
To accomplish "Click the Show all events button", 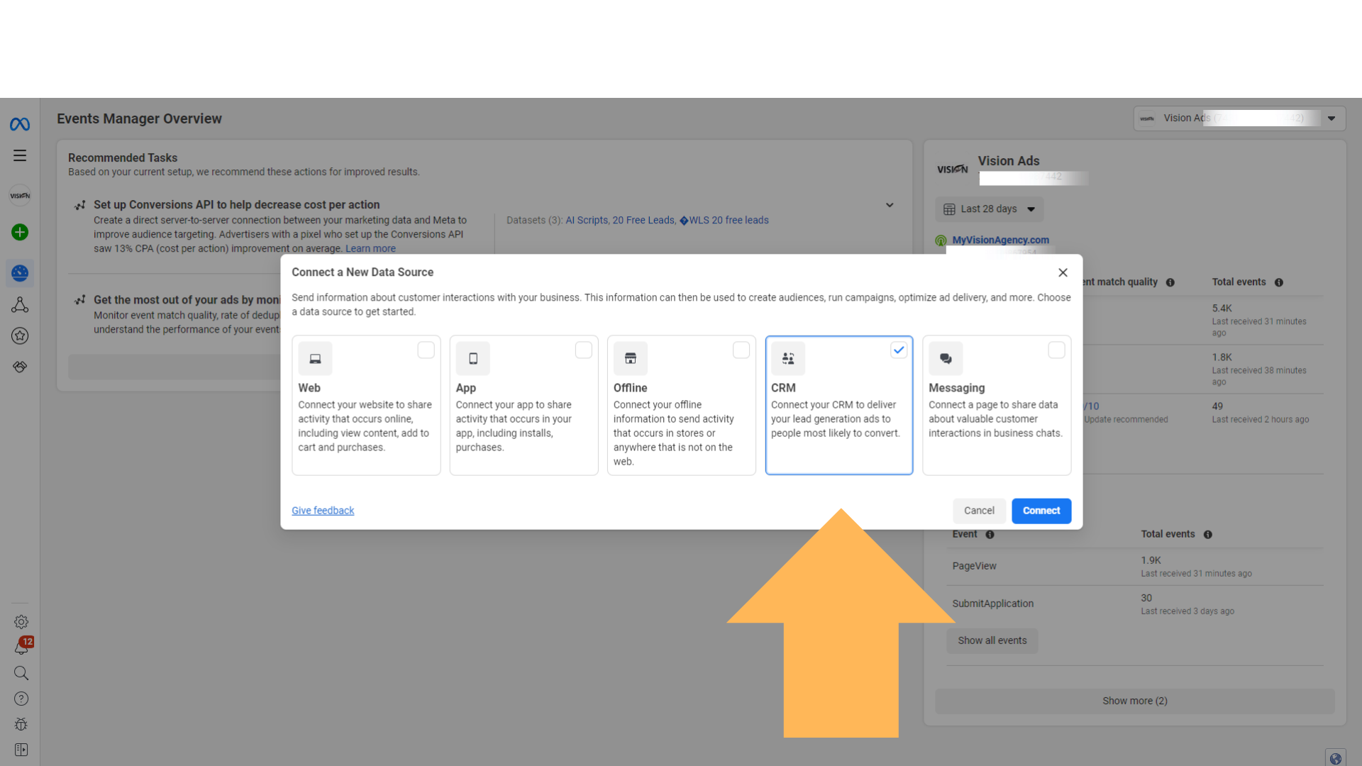I will pos(992,640).
